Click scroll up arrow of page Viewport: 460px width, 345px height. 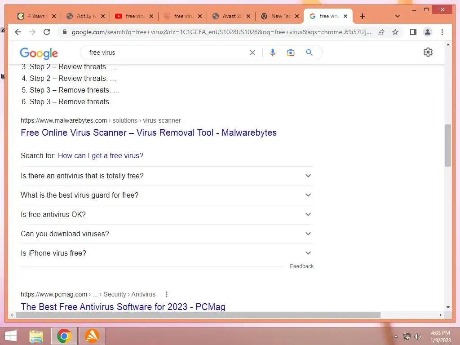(x=448, y=44)
